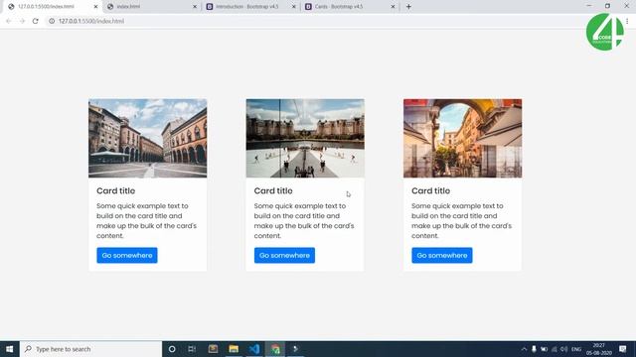Click the archway street photo in the third card

pos(462,139)
